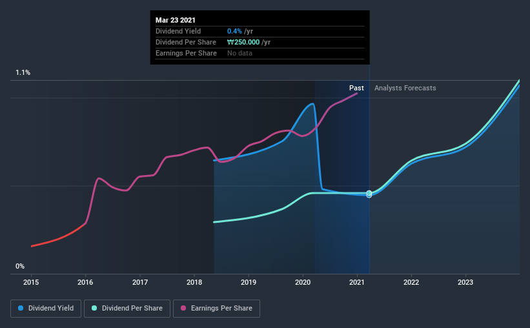Toggle the Dividend Yield legend button
The image size is (530, 328).
pos(46,309)
